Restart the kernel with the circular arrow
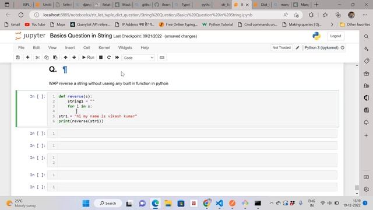Viewport: 373px width, 210px height. 109,57
